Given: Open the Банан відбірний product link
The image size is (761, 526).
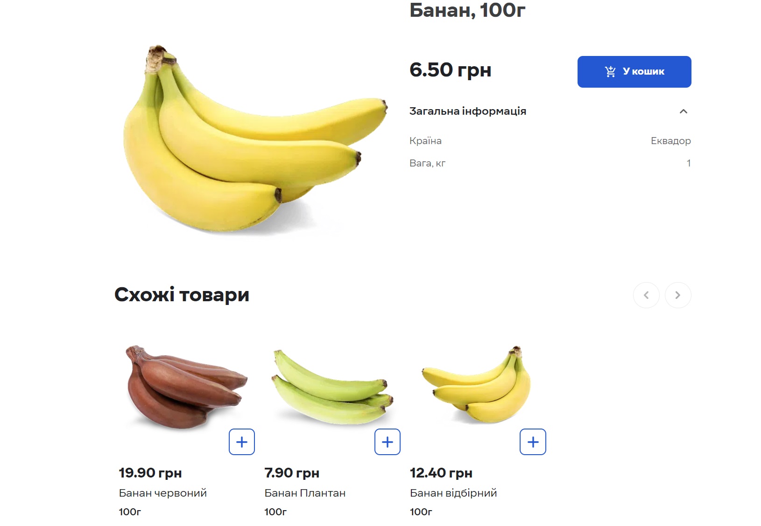Looking at the screenshot, I should [452, 492].
